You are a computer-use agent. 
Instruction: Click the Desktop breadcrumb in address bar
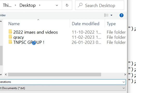point(27,5)
